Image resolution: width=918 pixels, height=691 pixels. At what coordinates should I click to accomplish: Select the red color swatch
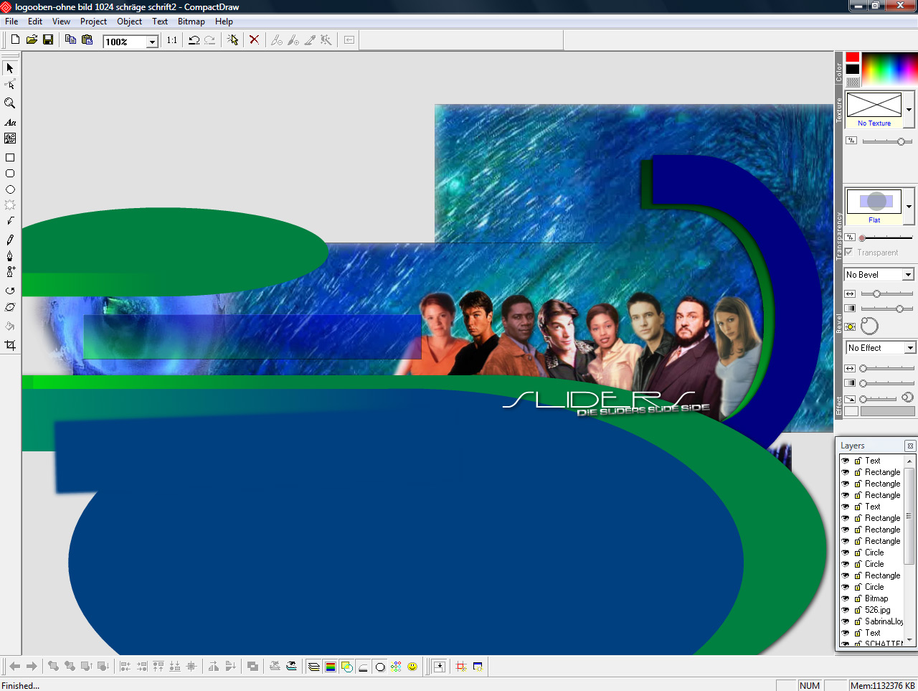852,57
